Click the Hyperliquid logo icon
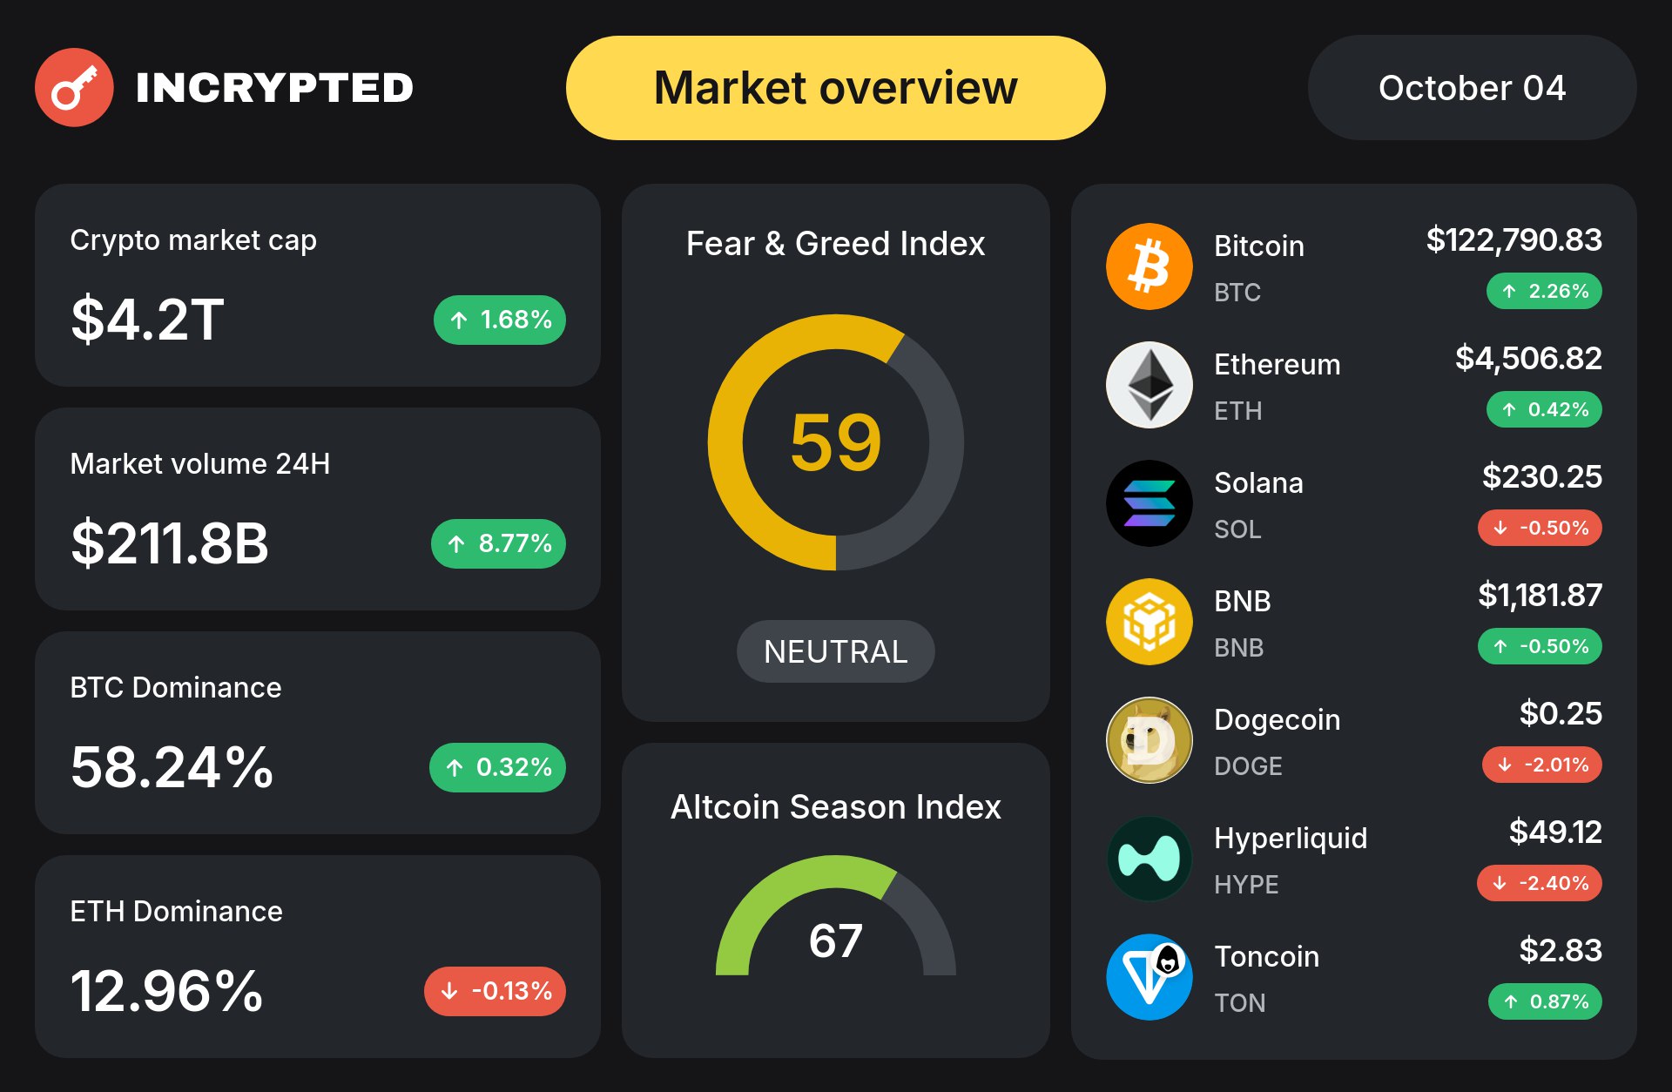Screen dimensions: 1672x1092 click(1149, 859)
